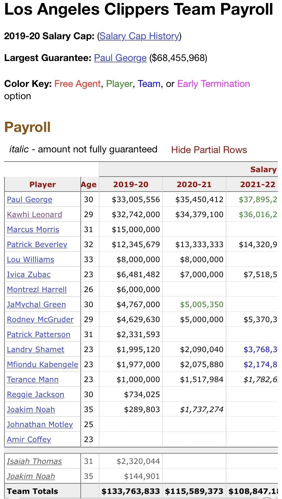This screenshot has width=282, height=499.
Task: Sort table by Player column header
Action: [x=43, y=184]
